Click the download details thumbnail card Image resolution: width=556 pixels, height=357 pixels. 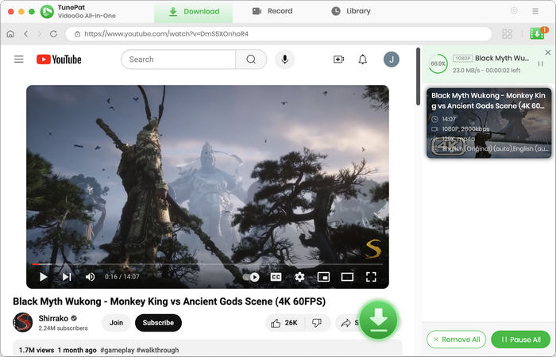pos(488,122)
